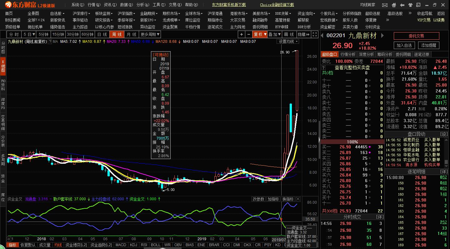
Task: Click 换指标 indicator button
Action: (288, 199)
